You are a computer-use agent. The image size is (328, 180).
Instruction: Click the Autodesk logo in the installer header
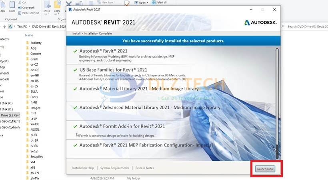point(260,22)
